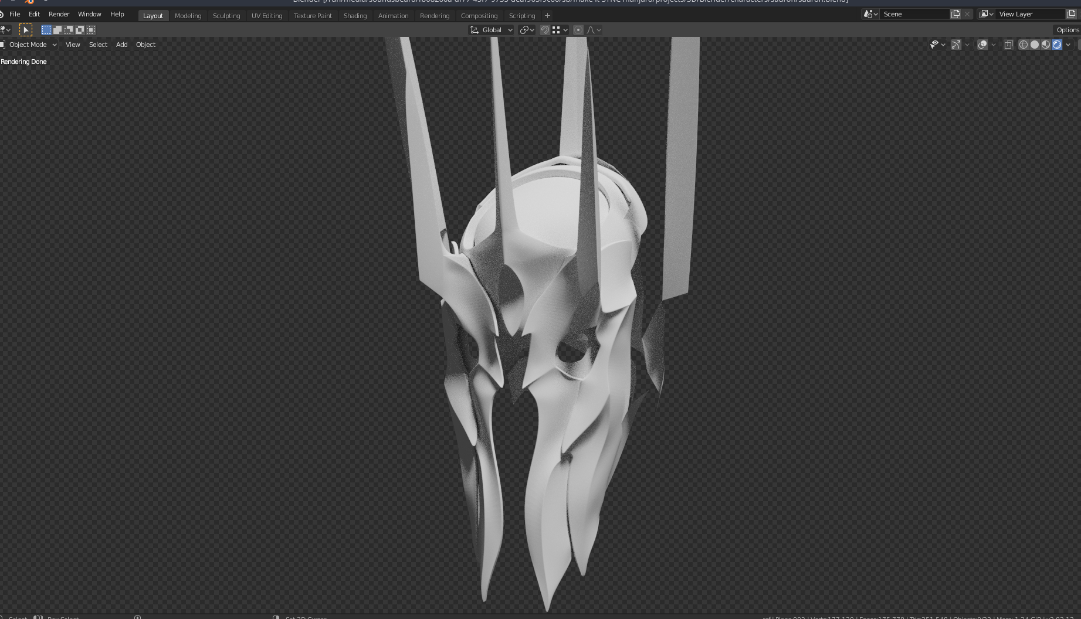Viewport: 1081px width, 619px height.
Task: Toggle viewport overlays
Action: (x=982, y=45)
